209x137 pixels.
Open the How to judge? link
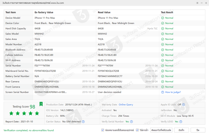173,92
